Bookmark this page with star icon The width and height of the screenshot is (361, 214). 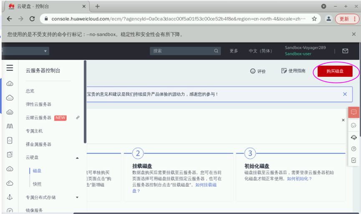coord(314,19)
